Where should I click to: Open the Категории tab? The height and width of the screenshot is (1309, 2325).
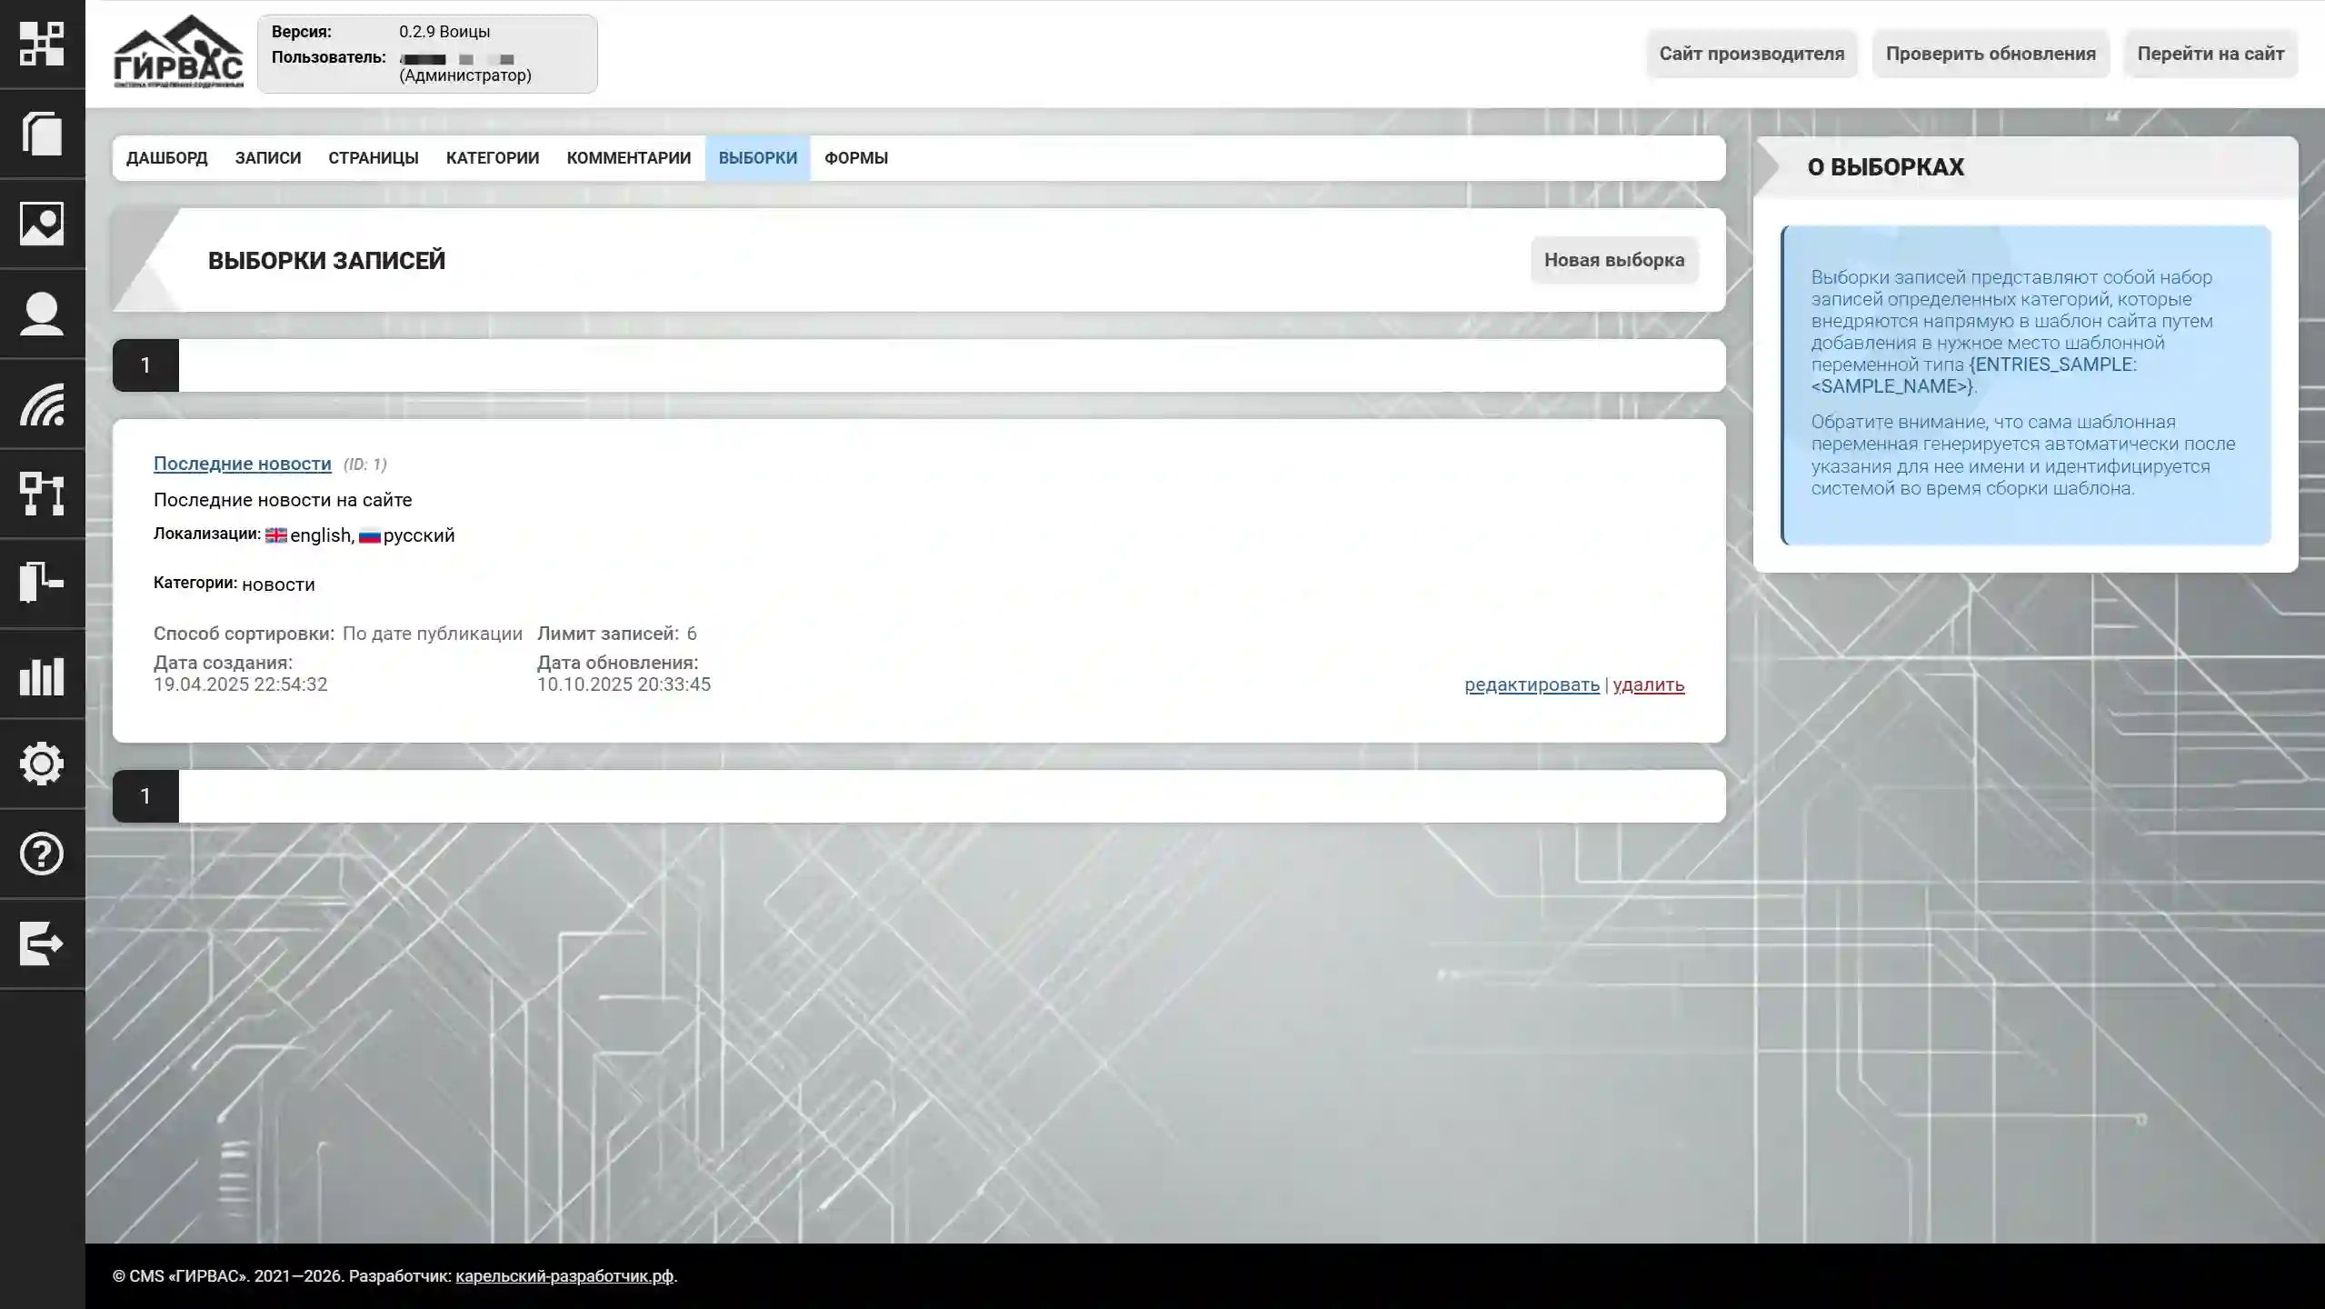tap(492, 158)
